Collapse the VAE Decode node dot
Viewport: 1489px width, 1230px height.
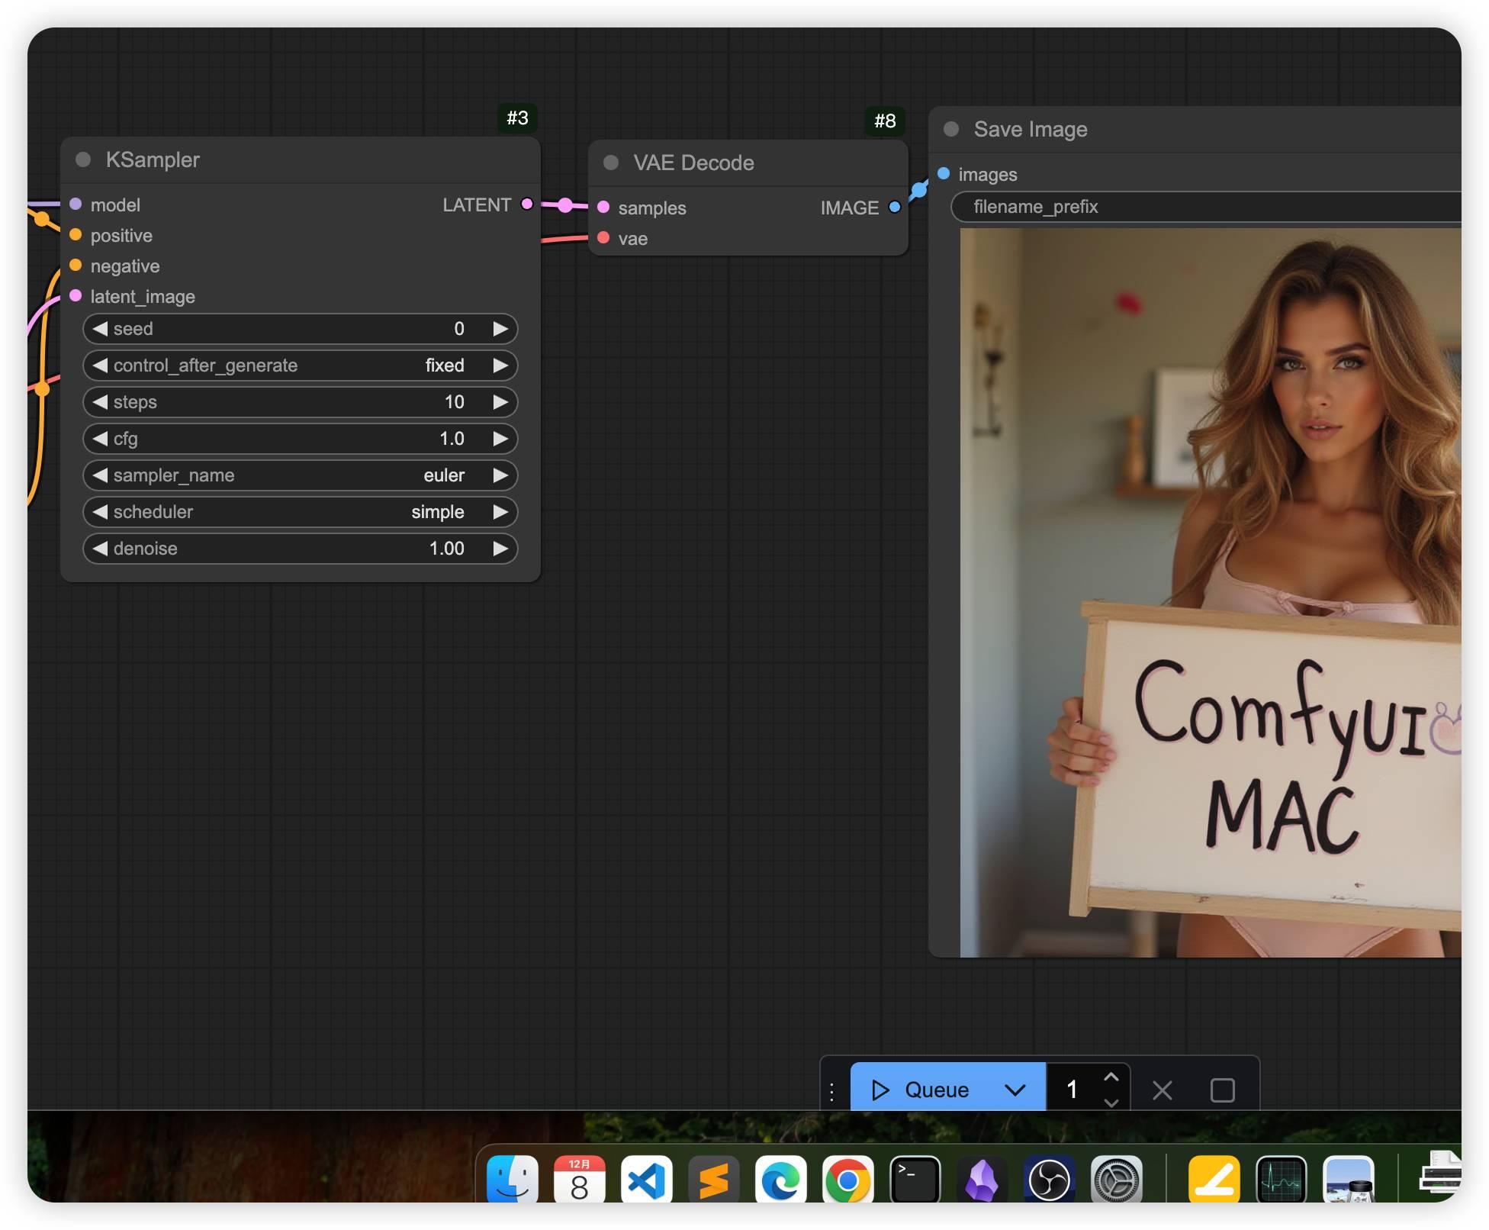[611, 163]
